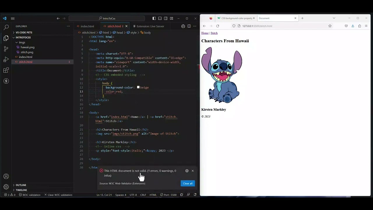Open the Explorer view icon
The height and width of the screenshot is (210, 373).
[6, 38]
